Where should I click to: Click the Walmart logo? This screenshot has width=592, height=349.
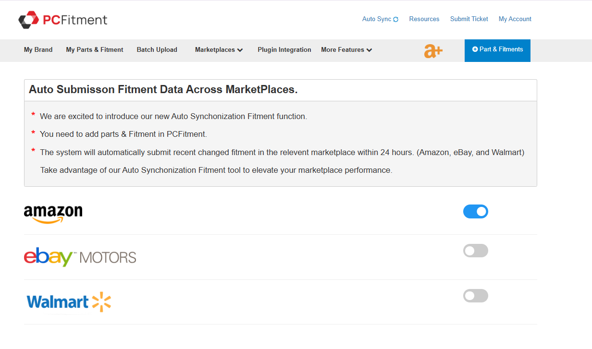(69, 302)
